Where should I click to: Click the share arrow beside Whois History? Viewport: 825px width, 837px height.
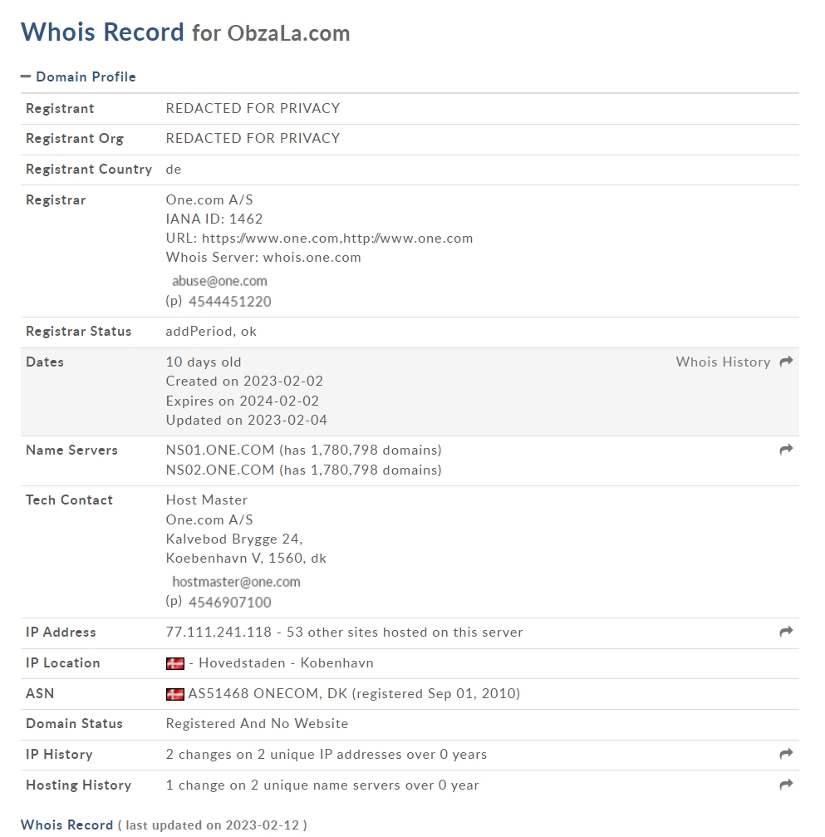(x=786, y=362)
